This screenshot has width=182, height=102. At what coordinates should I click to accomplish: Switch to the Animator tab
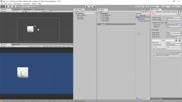pyautogui.click(x=27, y=9)
